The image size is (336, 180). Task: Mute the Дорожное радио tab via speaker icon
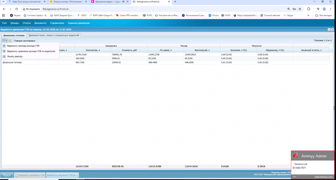123,1
